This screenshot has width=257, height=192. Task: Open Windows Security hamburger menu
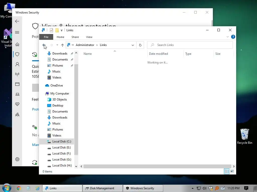coord(17,32)
